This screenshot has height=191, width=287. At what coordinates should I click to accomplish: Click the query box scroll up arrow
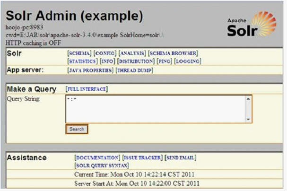point(248,99)
